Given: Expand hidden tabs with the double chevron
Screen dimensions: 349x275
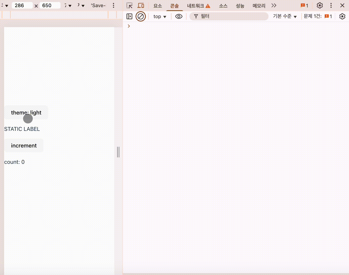Looking at the screenshot, I should (x=274, y=5).
